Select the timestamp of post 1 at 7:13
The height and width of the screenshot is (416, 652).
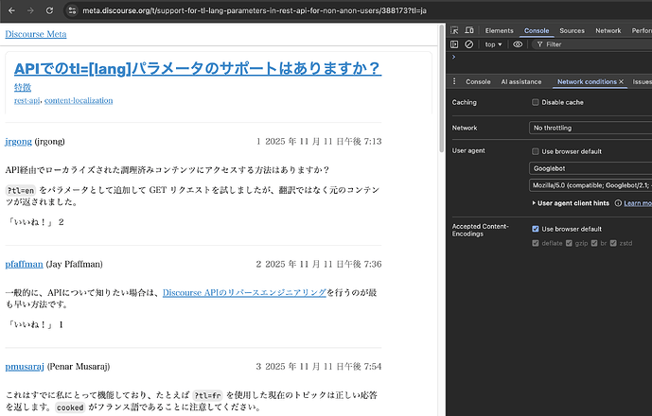point(324,142)
